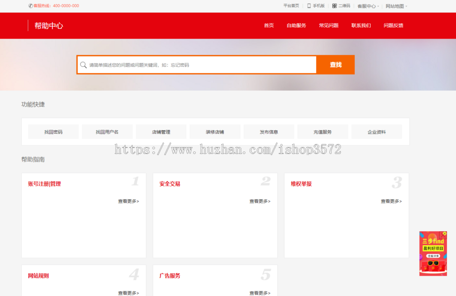
Task: Click the search magnifier icon
Action: pos(83,65)
